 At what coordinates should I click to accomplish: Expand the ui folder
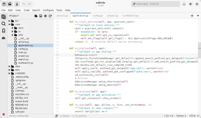point(13,31)
